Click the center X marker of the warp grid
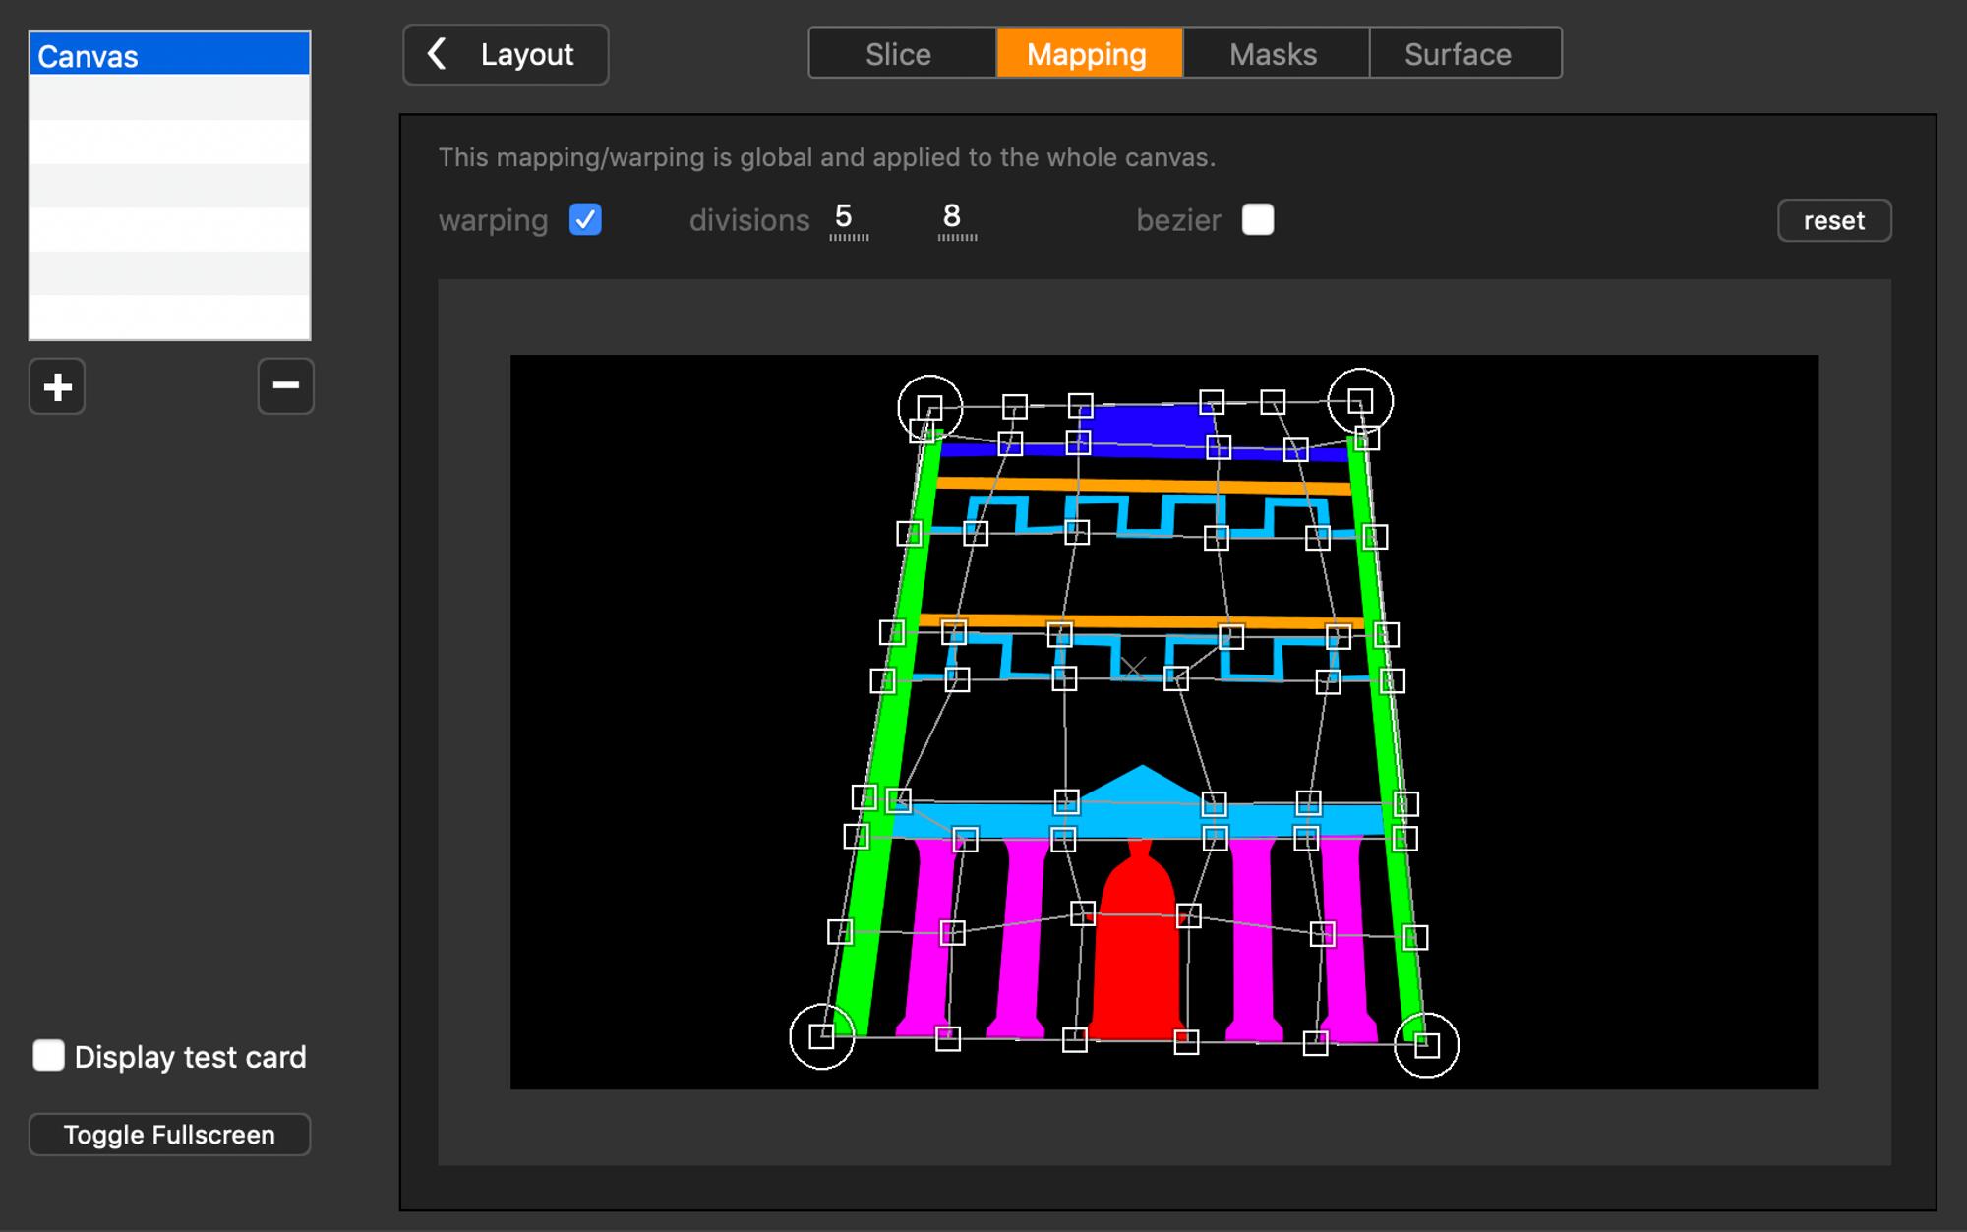The image size is (1967, 1232). pyautogui.click(x=1133, y=669)
